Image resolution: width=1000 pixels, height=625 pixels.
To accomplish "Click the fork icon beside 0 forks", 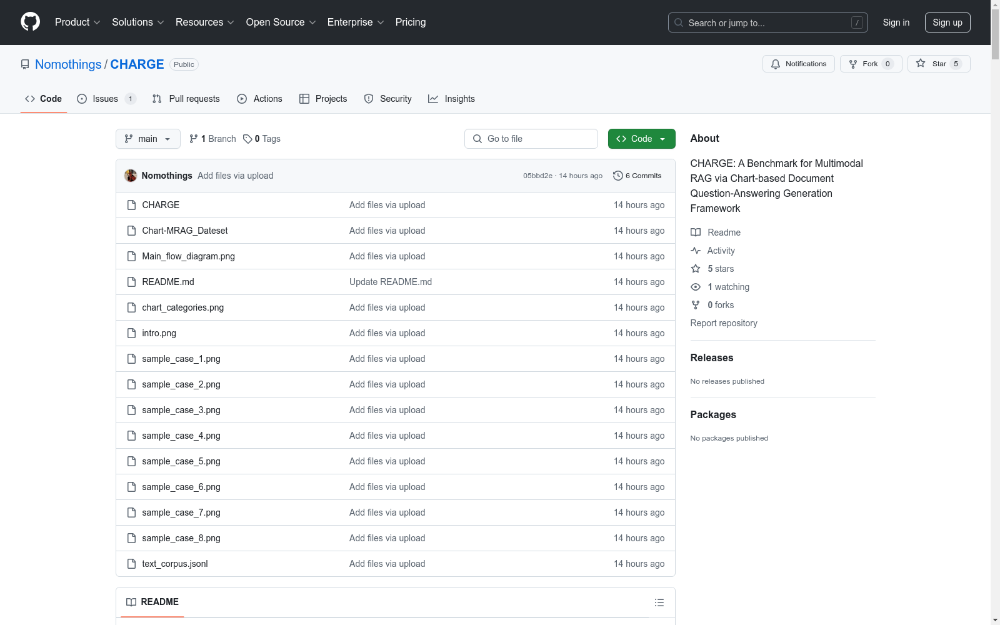I will [x=696, y=305].
